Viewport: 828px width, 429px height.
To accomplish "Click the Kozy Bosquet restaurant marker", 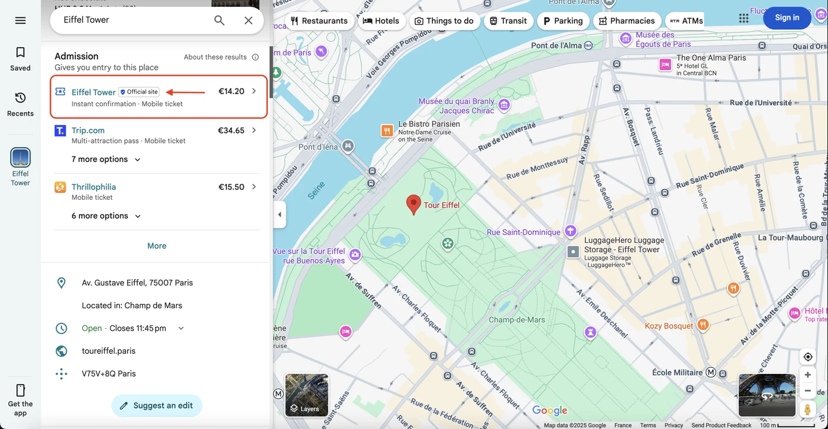I will (x=703, y=326).
